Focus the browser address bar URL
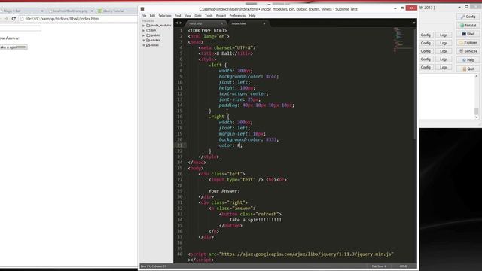The height and width of the screenshot is (271, 482). [62, 19]
